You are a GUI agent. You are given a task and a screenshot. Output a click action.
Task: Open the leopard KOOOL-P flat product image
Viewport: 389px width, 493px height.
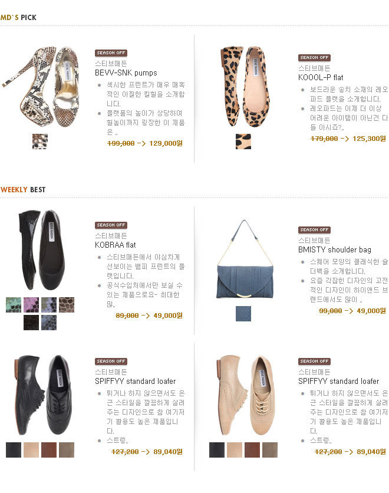pos(244,87)
